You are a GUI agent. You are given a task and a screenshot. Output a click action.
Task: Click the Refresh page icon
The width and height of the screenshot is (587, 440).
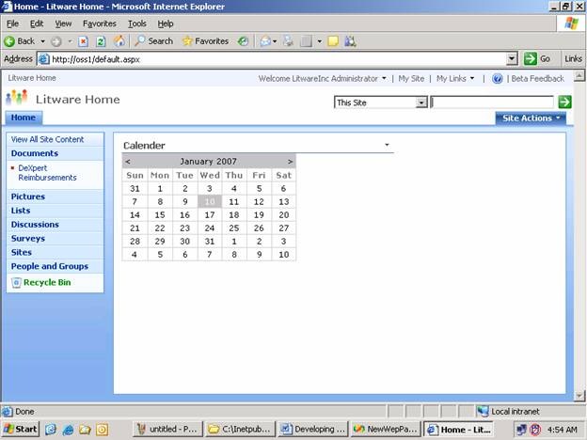101,41
